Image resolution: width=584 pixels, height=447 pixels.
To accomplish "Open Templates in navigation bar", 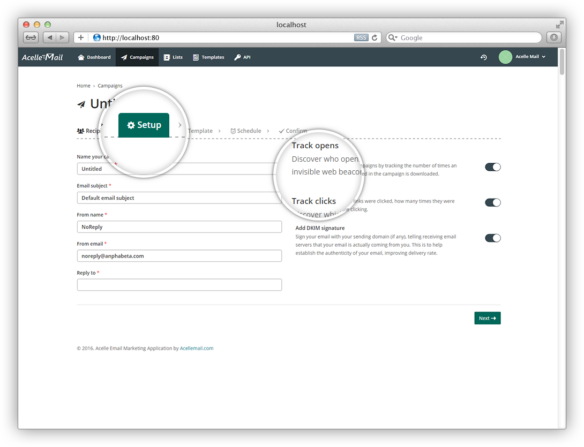I will coord(208,57).
